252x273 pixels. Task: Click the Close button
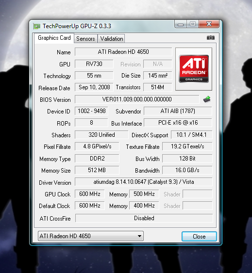199,237
